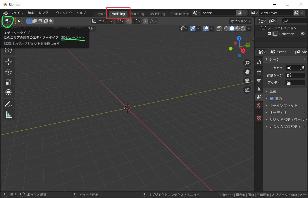This screenshot has width=308, height=198.
Task: Open the ファイル menu
Action: point(17,13)
